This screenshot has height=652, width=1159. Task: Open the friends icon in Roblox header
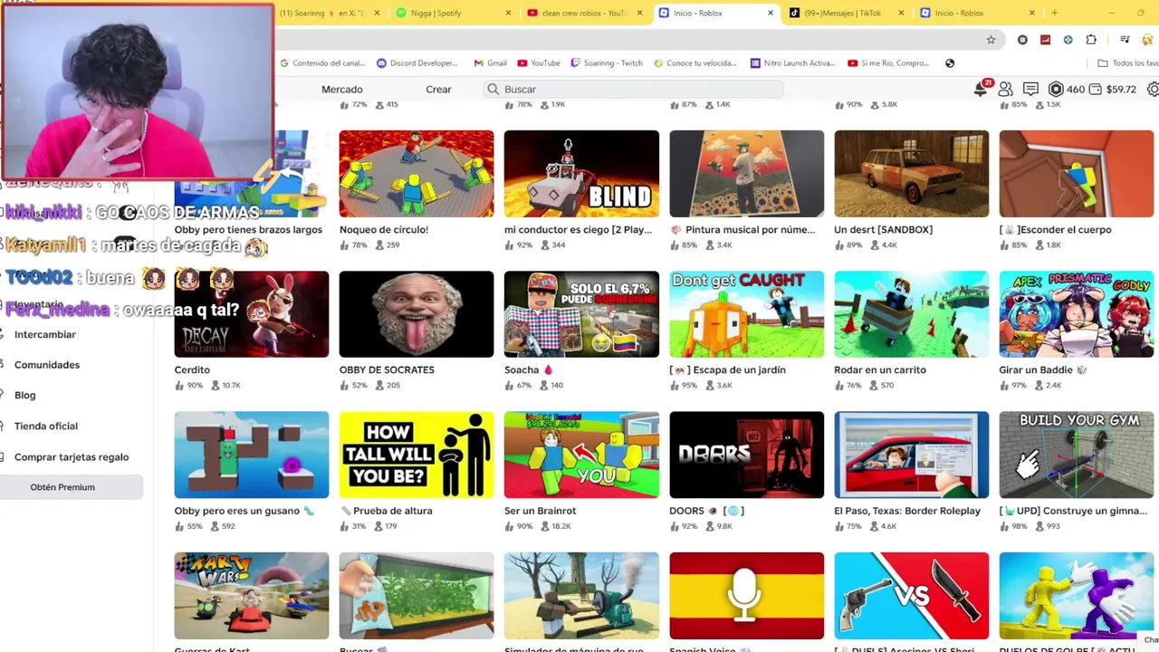click(x=1005, y=89)
